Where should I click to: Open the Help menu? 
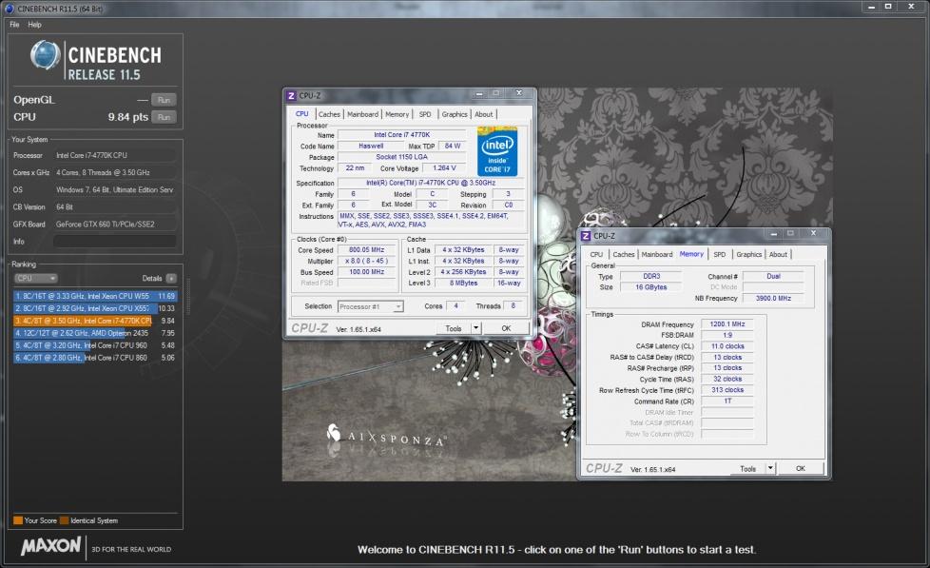(34, 25)
